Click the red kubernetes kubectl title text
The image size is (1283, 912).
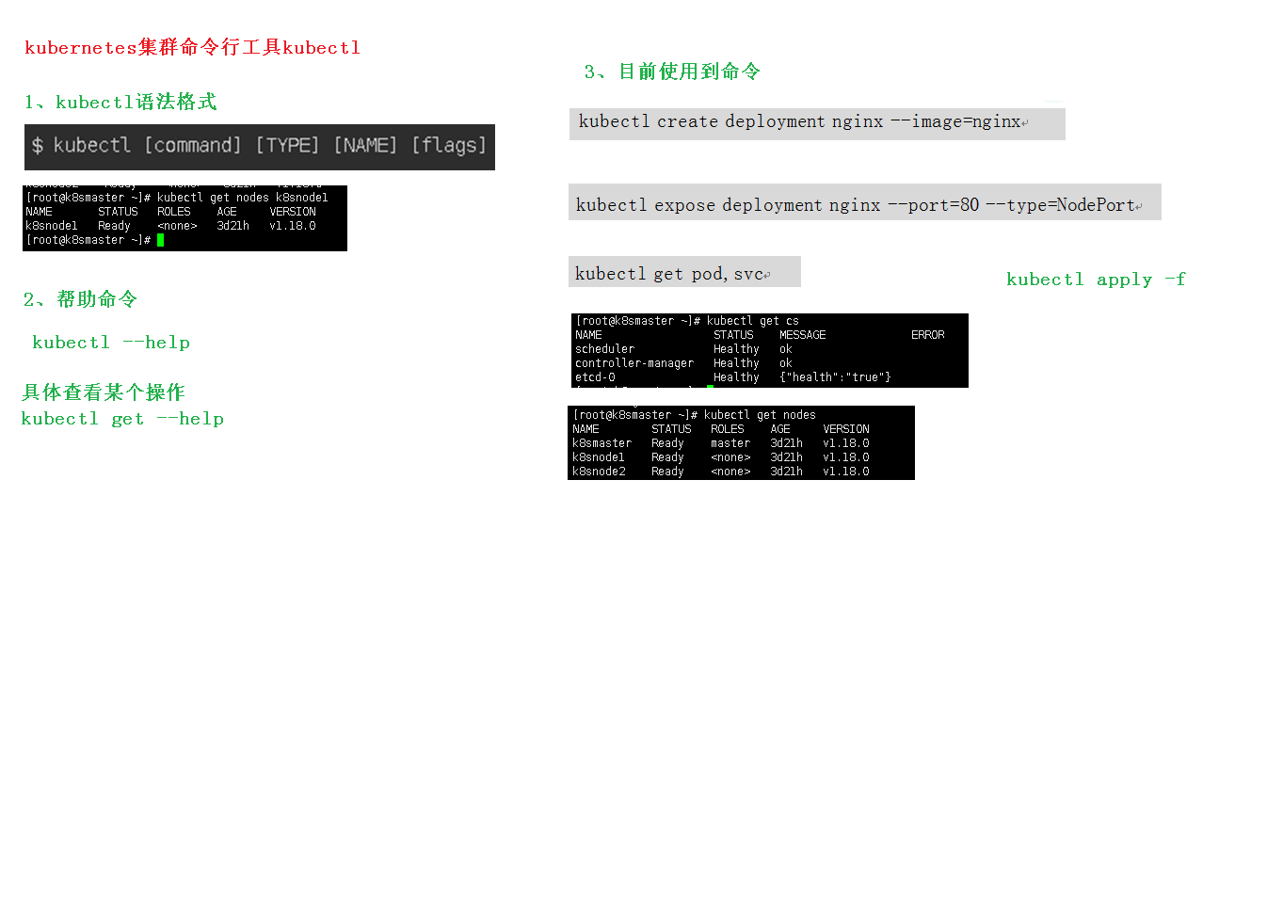point(192,48)
